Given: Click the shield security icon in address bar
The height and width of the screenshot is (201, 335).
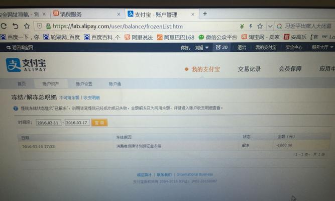Looking at the screenshot, I should pos(39,26).
